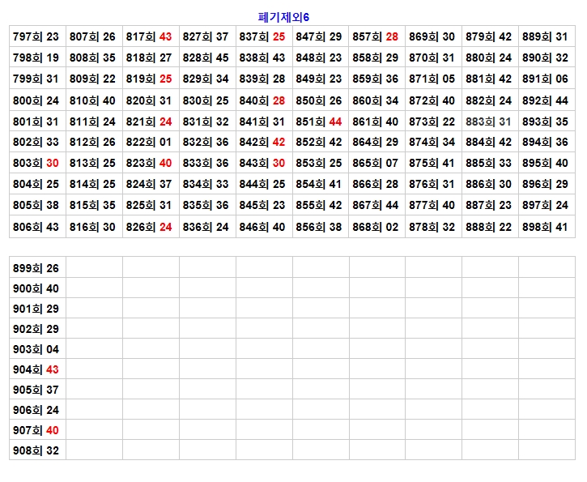
Task: Select the cell 907회 with red 40
Action: tap(37, 430)
